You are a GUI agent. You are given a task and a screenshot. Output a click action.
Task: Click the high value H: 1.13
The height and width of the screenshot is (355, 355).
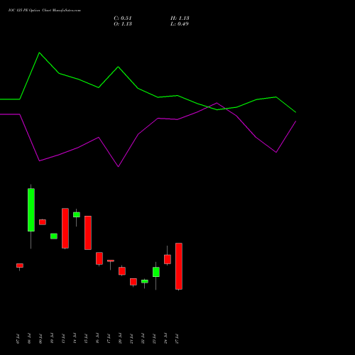click(x=180, y=18)
